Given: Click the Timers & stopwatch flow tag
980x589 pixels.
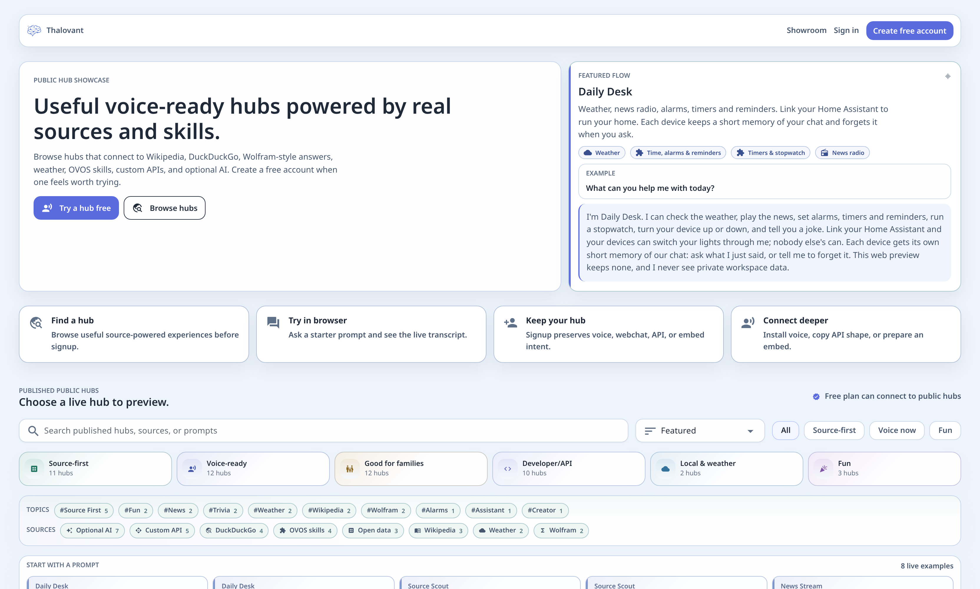Looking at the screenshot, I should 770,153.
